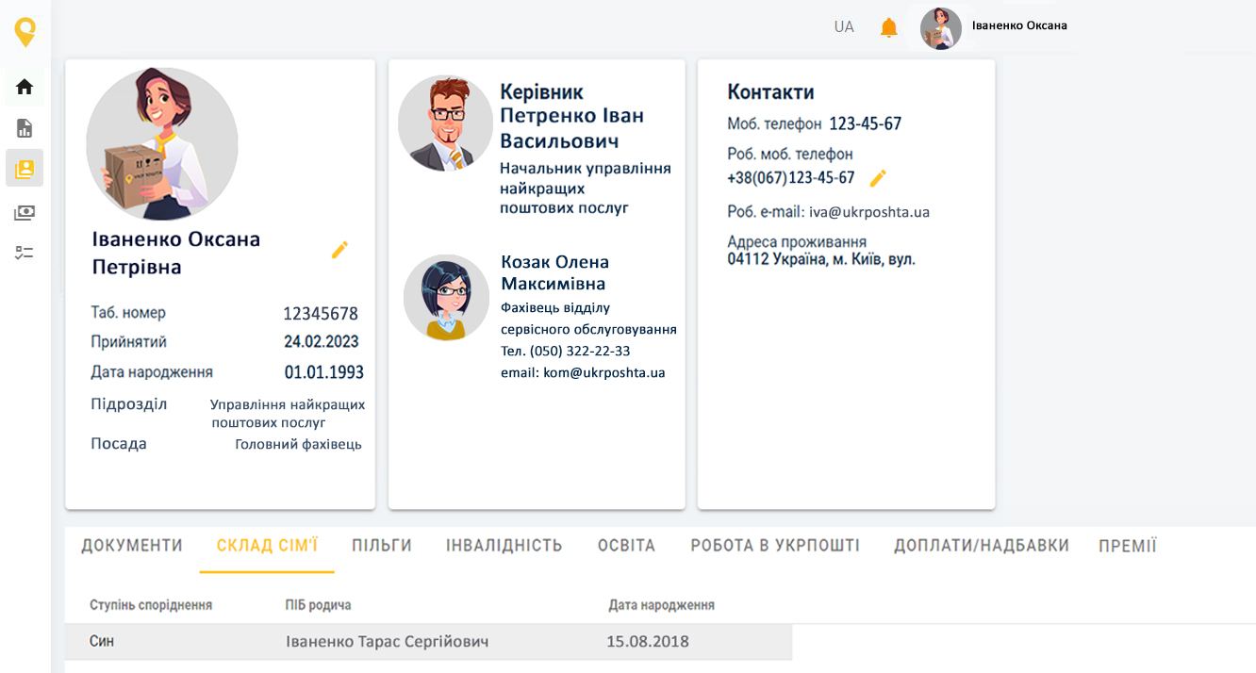Switch to the ДОПЛАТИ/НАДБАВКИ tab
The width and height of the screenshot is (1256, 673).
point(982,546)
